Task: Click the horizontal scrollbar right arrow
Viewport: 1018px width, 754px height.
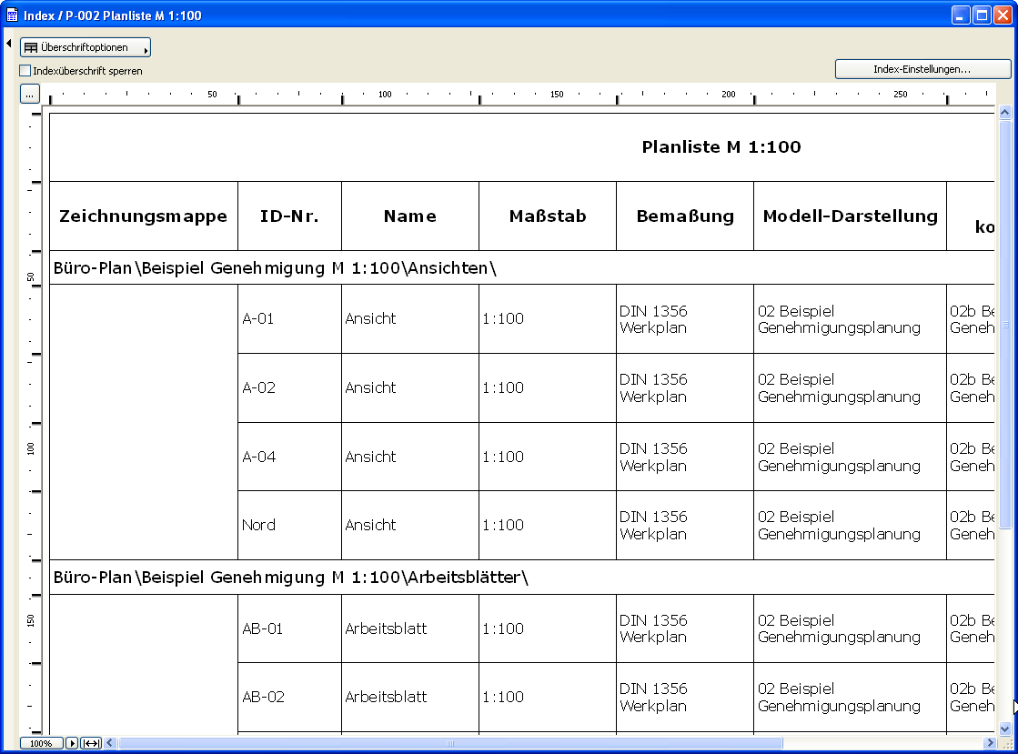Action: pos(990,743)
